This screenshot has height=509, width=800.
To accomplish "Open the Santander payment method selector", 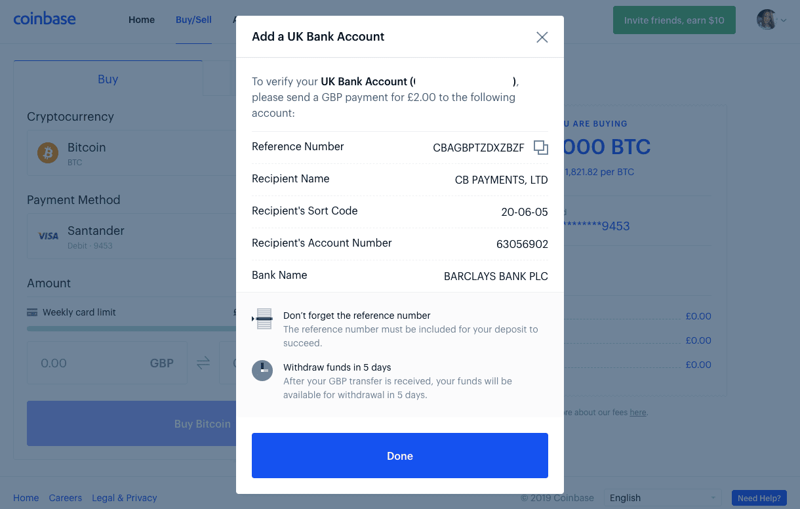I will (x=132, y=236).
